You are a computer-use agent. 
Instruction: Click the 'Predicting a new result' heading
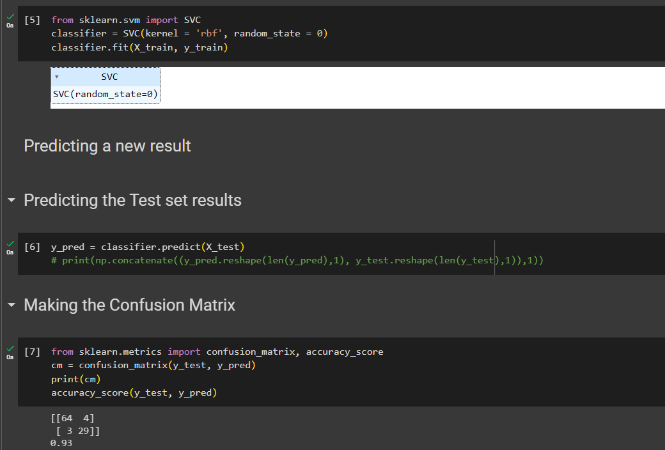coord(107,146)
